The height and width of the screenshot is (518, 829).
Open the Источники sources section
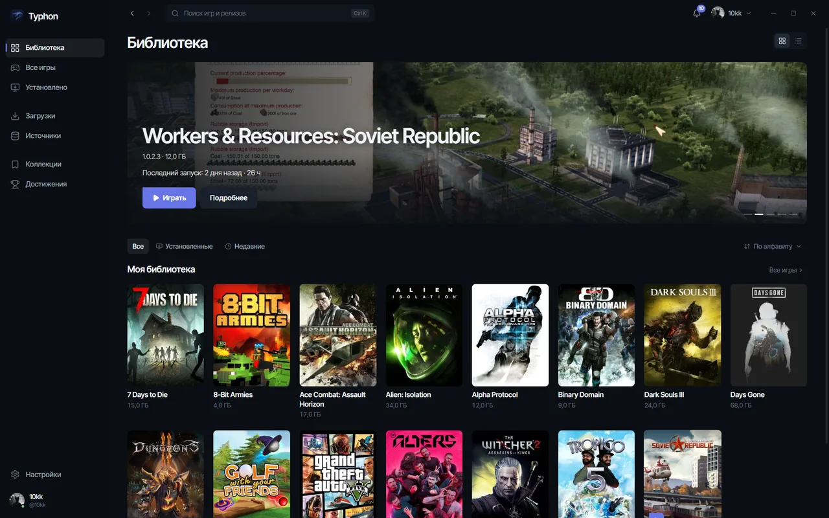(x=55, y=136)
